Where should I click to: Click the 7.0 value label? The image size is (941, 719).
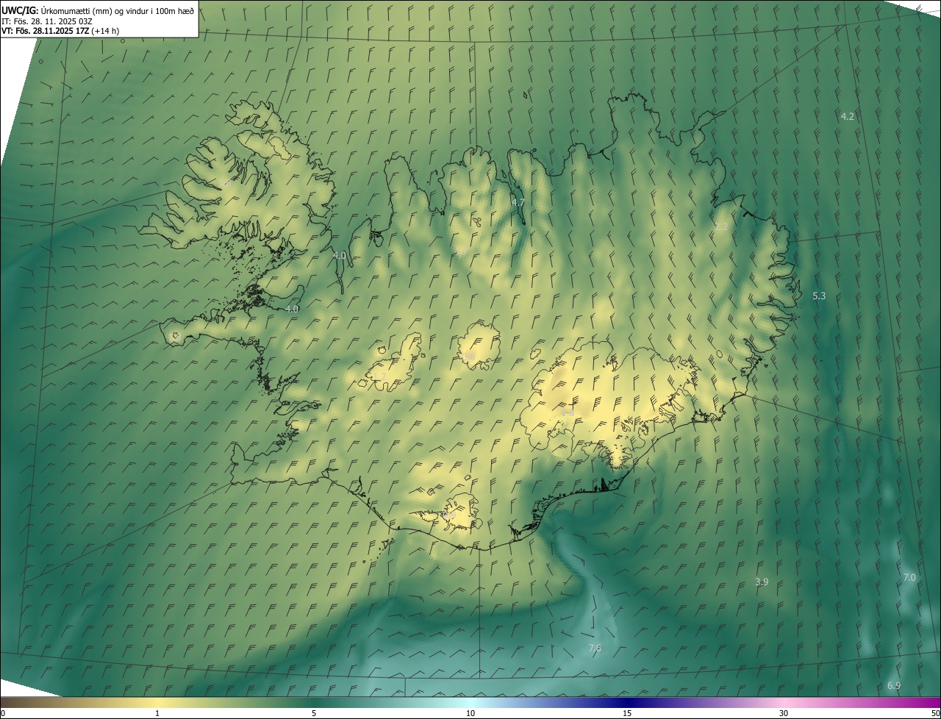909,577
